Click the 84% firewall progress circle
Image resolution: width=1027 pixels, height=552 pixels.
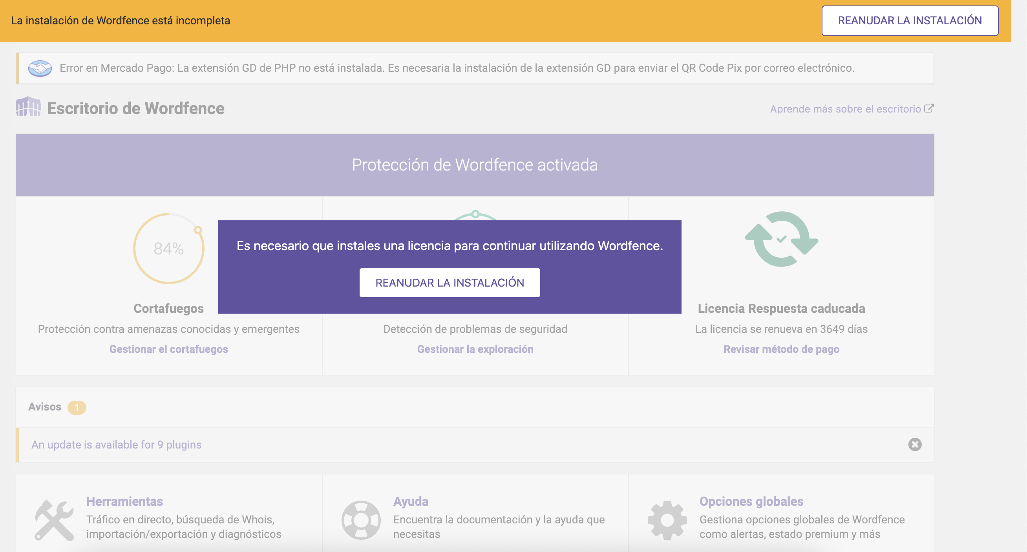coord(169,249)
